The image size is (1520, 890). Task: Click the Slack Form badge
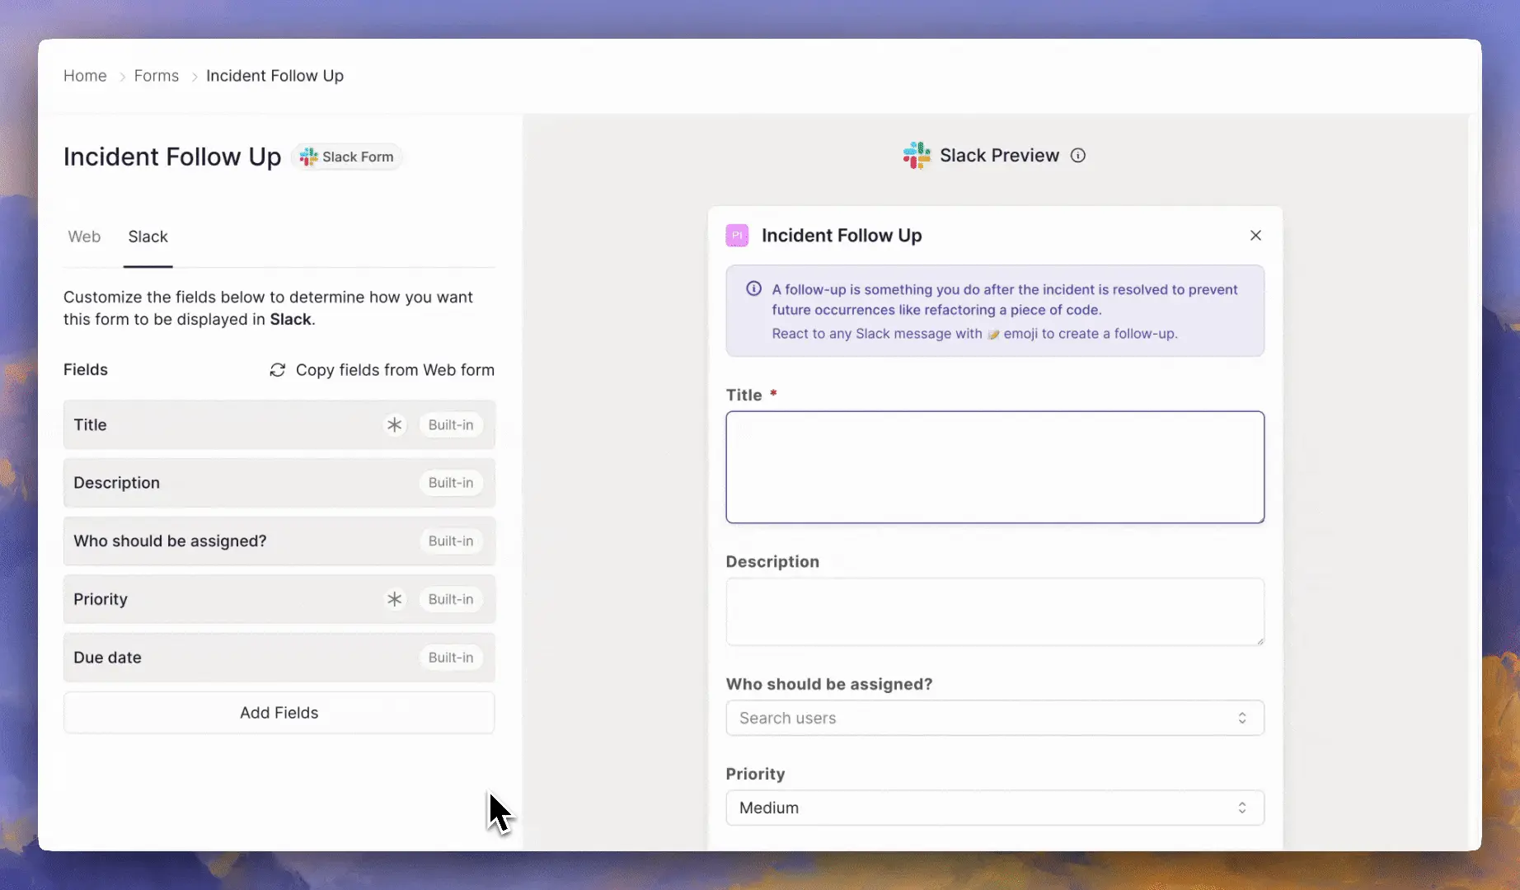(x=346, y=157)
